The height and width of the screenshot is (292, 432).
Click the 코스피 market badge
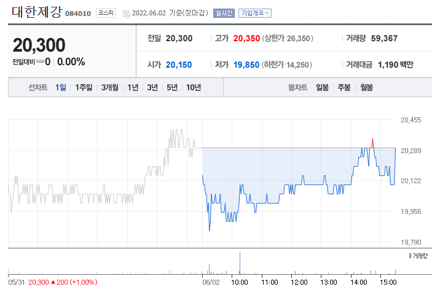[x=106, y=13]
